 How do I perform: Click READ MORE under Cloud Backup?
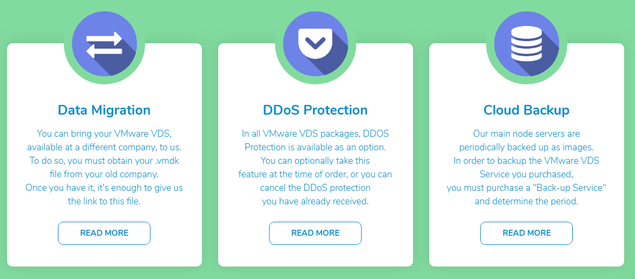click(527, 233)
